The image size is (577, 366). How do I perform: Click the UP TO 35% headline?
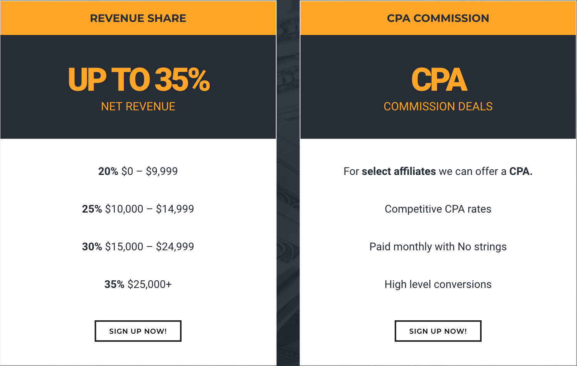coord(139,80)
